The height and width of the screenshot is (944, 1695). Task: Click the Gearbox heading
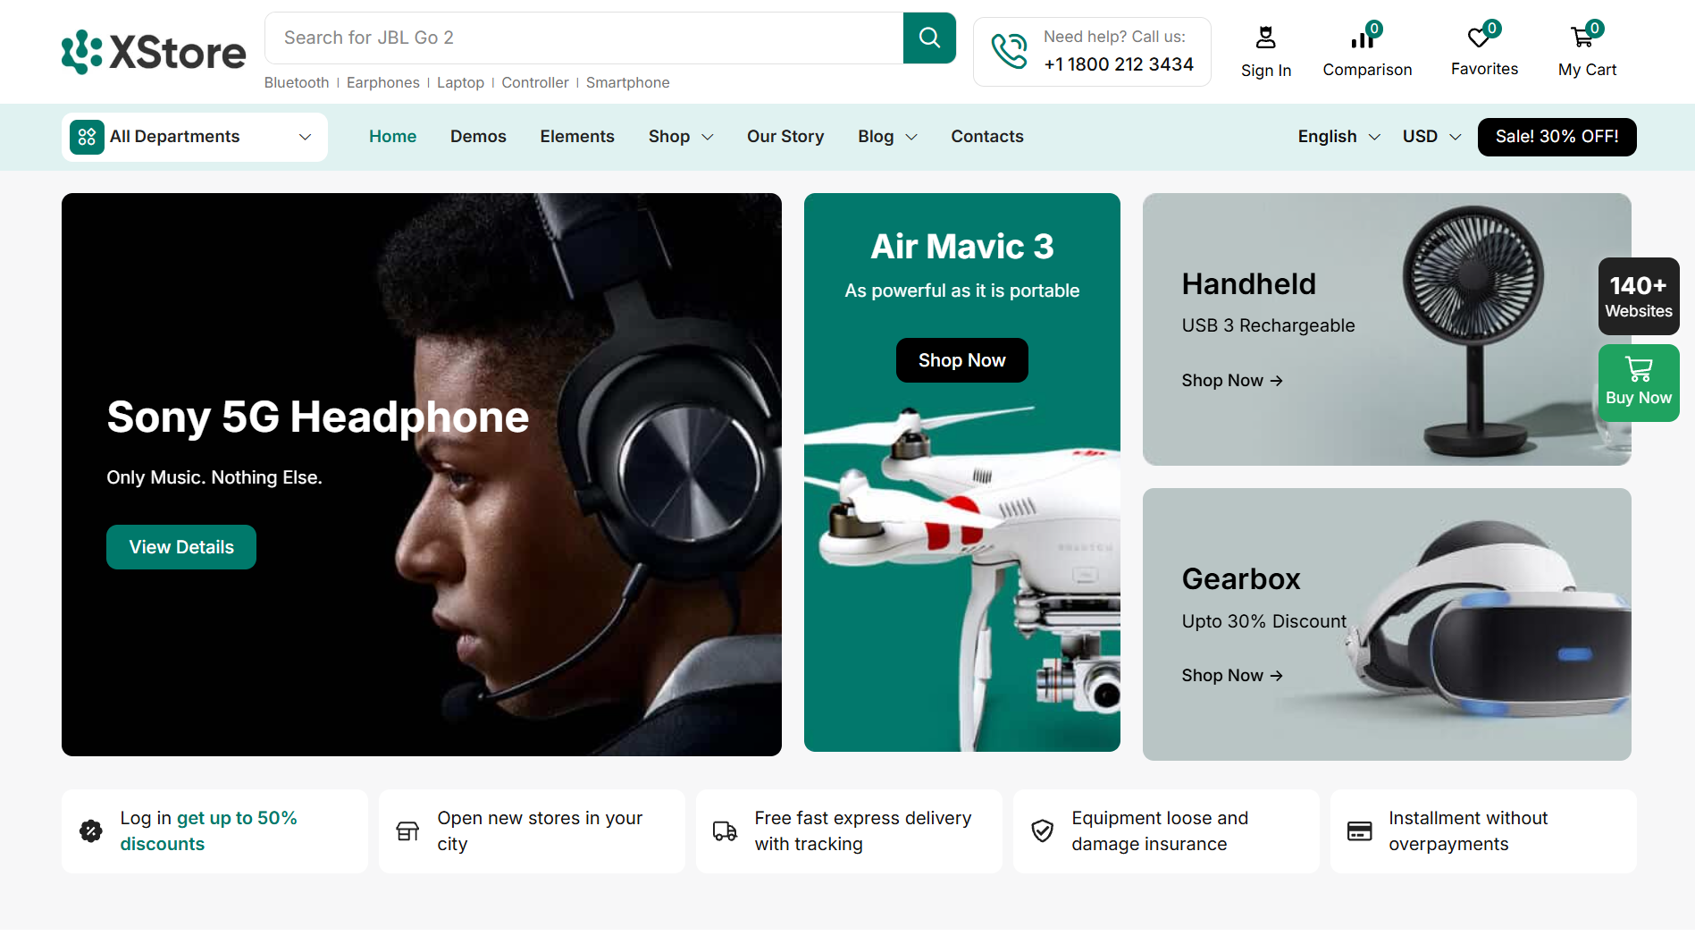pos(1241,579)
